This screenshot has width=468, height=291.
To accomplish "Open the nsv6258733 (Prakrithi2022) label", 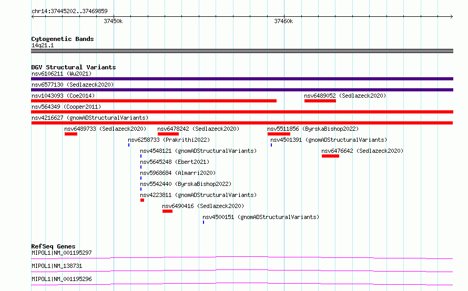I will point(169,140).
